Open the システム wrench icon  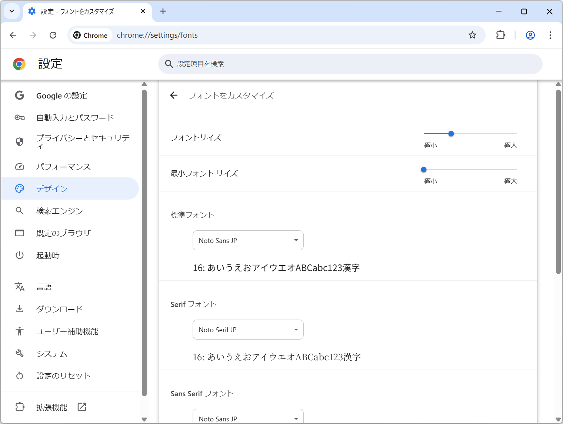click(x=20, y=353)
